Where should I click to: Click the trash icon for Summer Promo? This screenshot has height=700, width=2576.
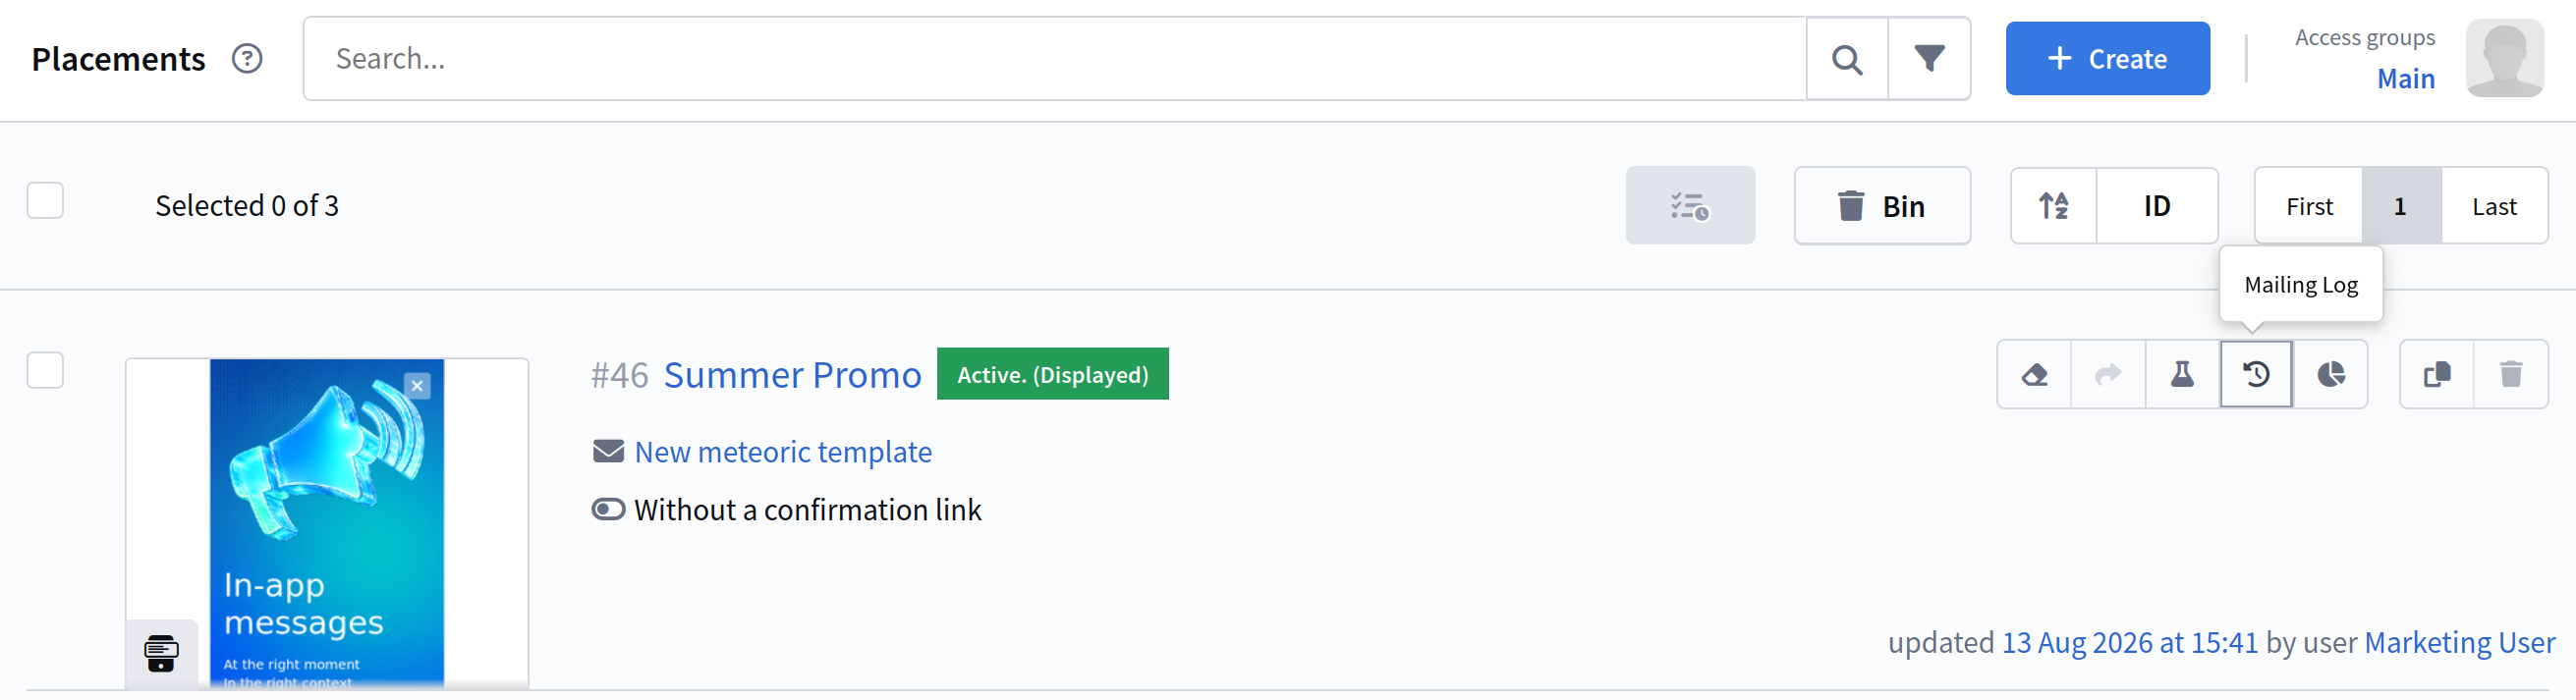tap(2511, 374)
